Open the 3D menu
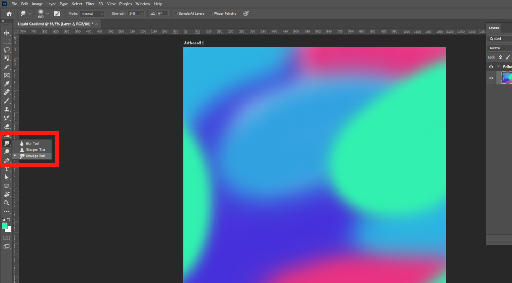 101,4
